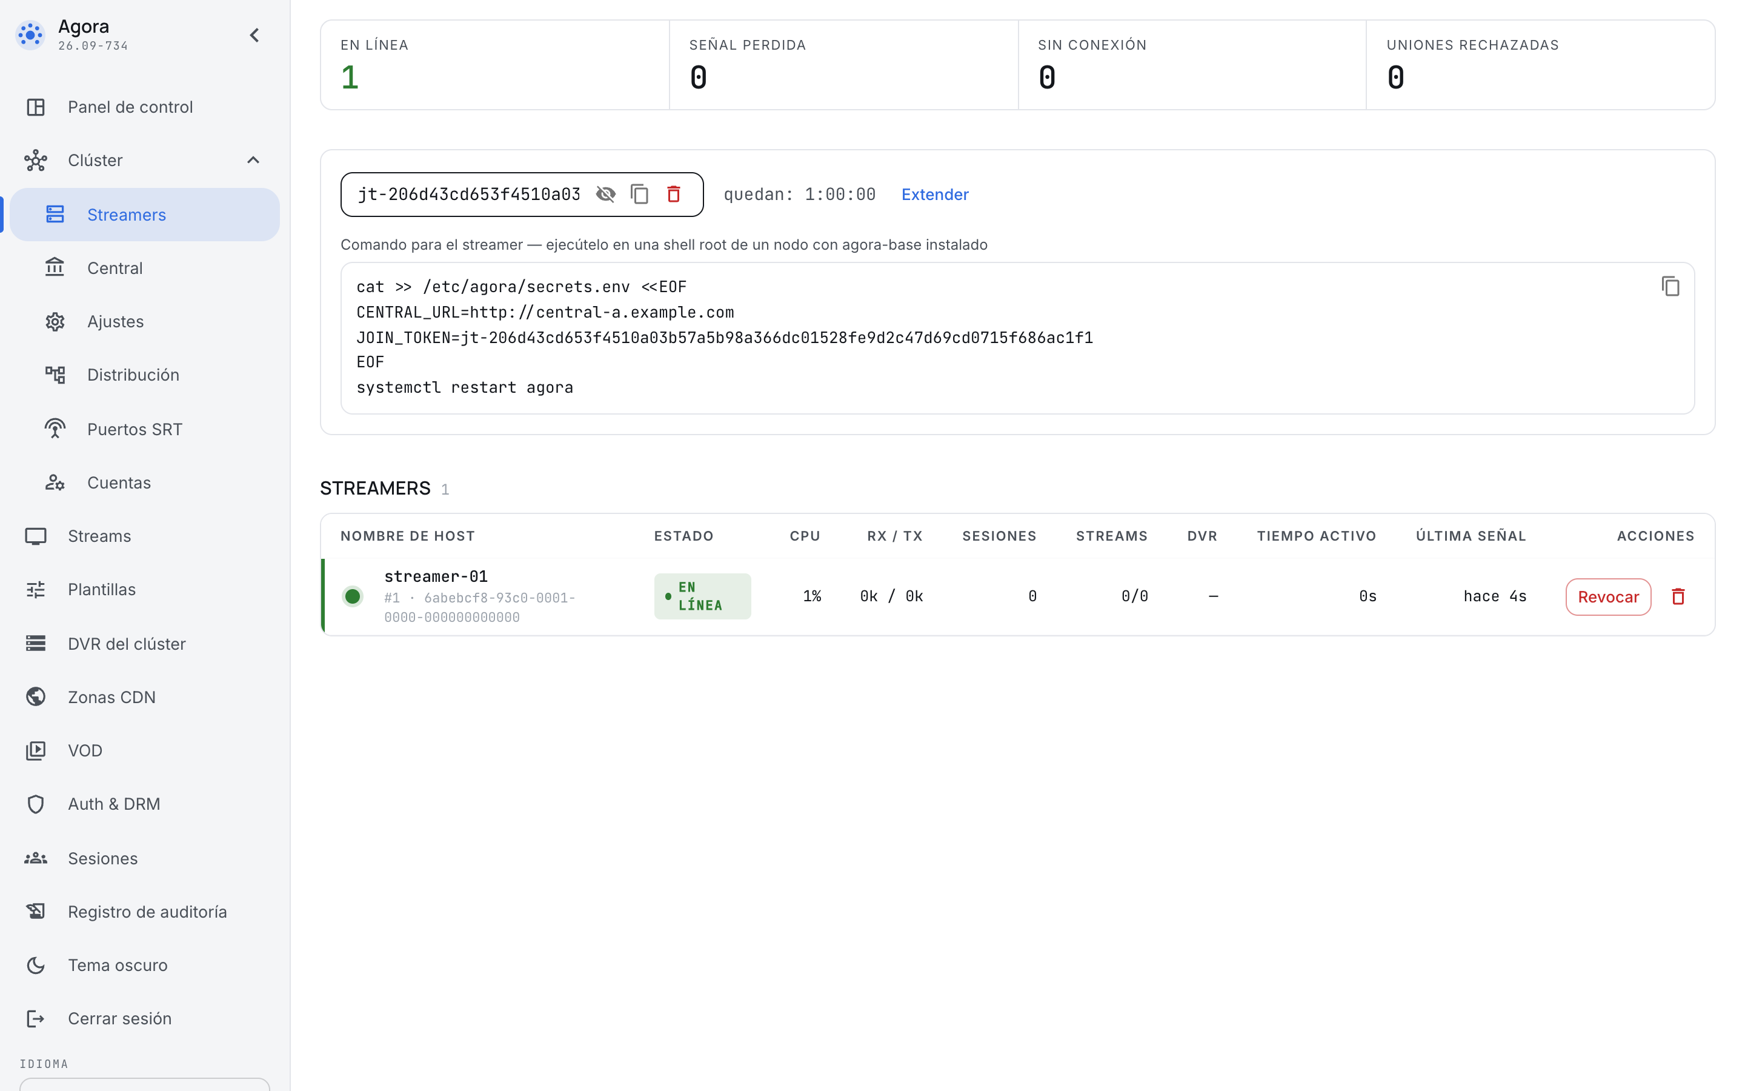Click the Revocar button for streamer-01

(x=1608, y=597)
